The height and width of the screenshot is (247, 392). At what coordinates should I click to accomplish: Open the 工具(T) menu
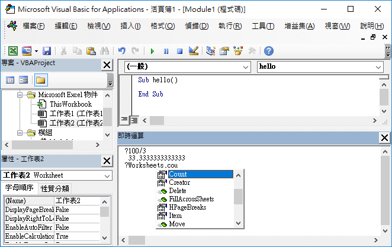click(x=263, y=26)
